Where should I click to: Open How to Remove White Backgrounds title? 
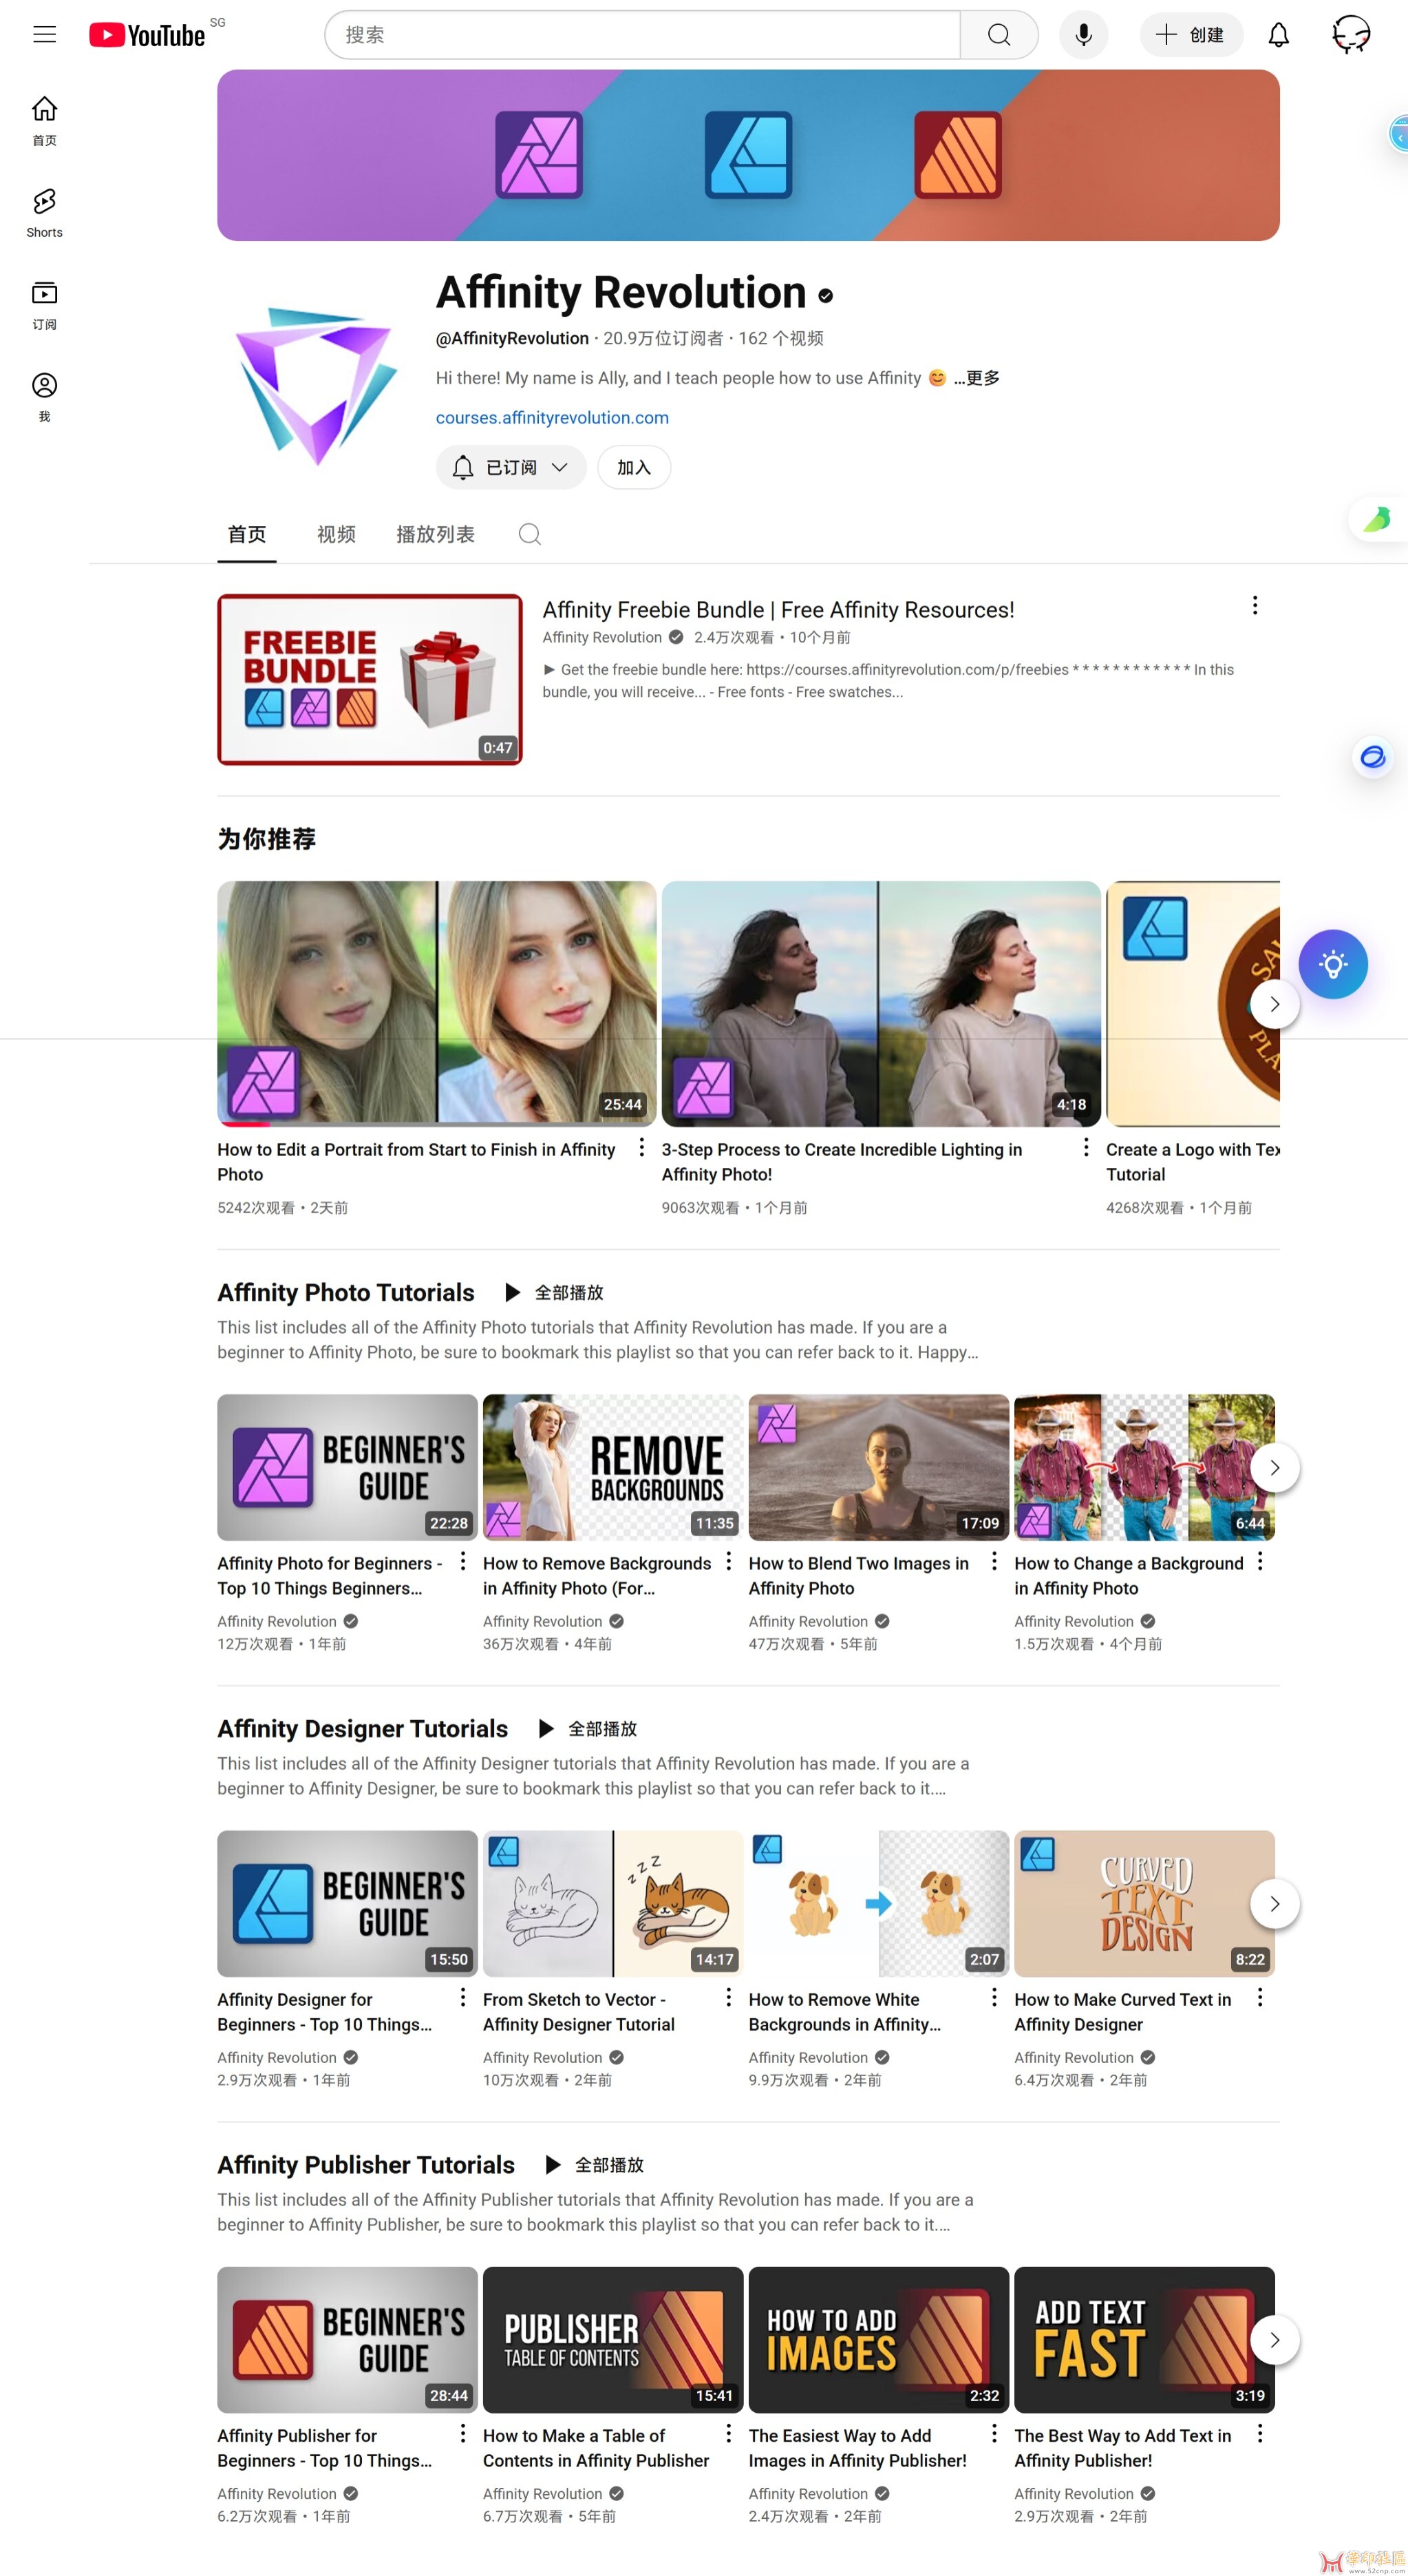pos(846,2011)
